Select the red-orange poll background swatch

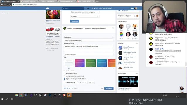[x=112, y=63]
